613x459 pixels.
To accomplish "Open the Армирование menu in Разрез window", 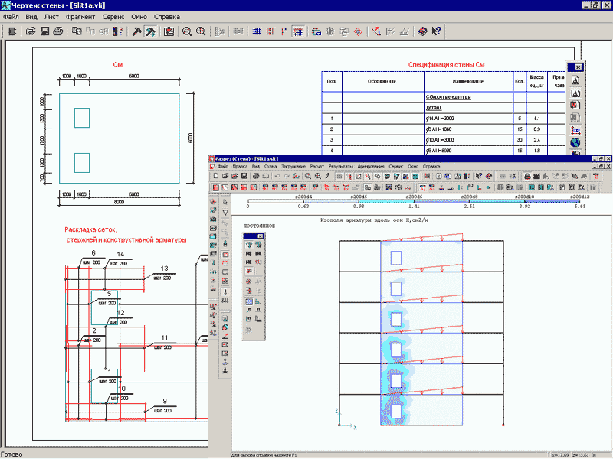I will tap(371, 166).
